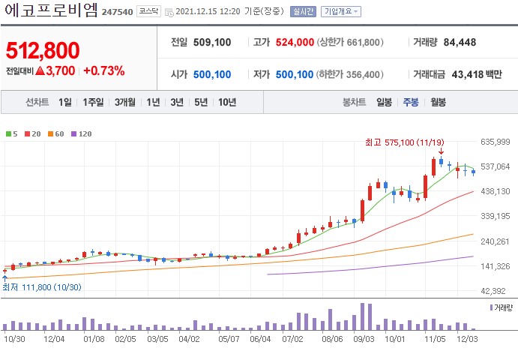Click the purple 120 moving-average swatch
This screenshot has width=518, height=351.
[x=74, y=133]
